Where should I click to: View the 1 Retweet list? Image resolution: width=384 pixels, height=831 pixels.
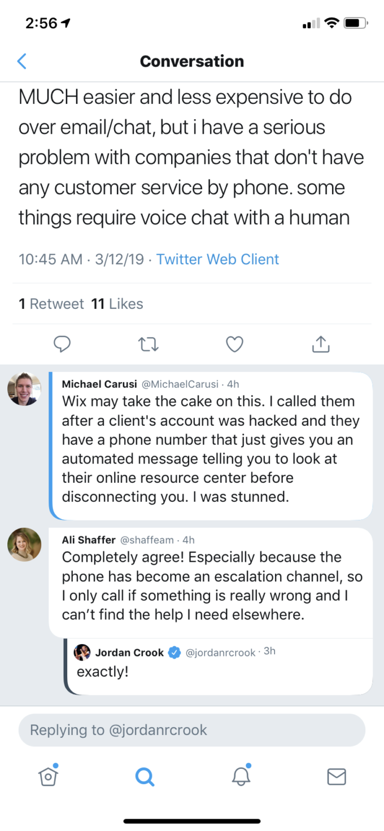coord(51,304)
